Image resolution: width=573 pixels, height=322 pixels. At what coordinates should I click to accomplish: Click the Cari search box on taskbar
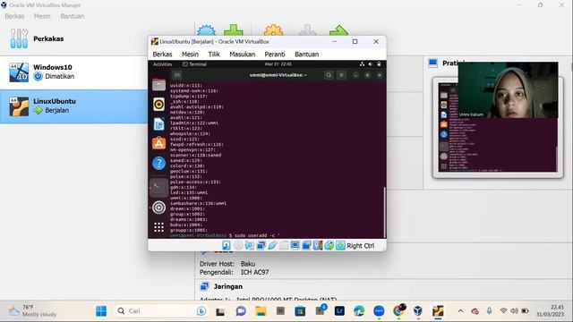coord(161,311)
